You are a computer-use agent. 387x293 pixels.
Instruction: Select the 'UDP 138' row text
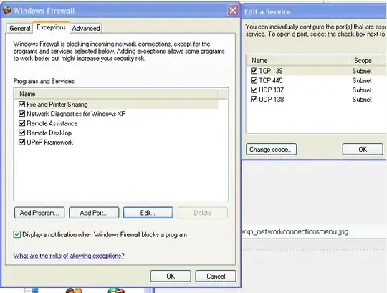point(271,99)
